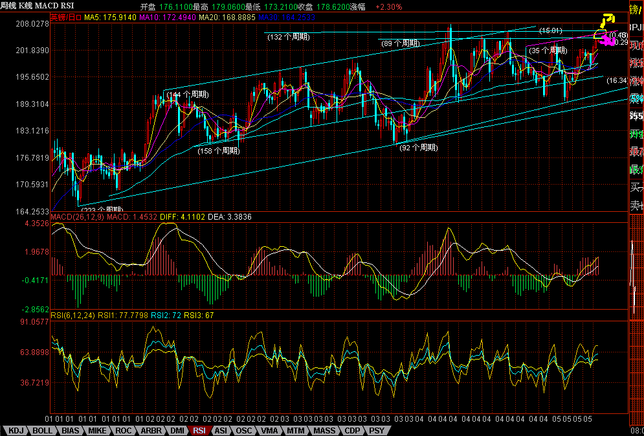Switch to the KDJ indicator tab
Screen dimensions: 644x436
click(16, 430)
